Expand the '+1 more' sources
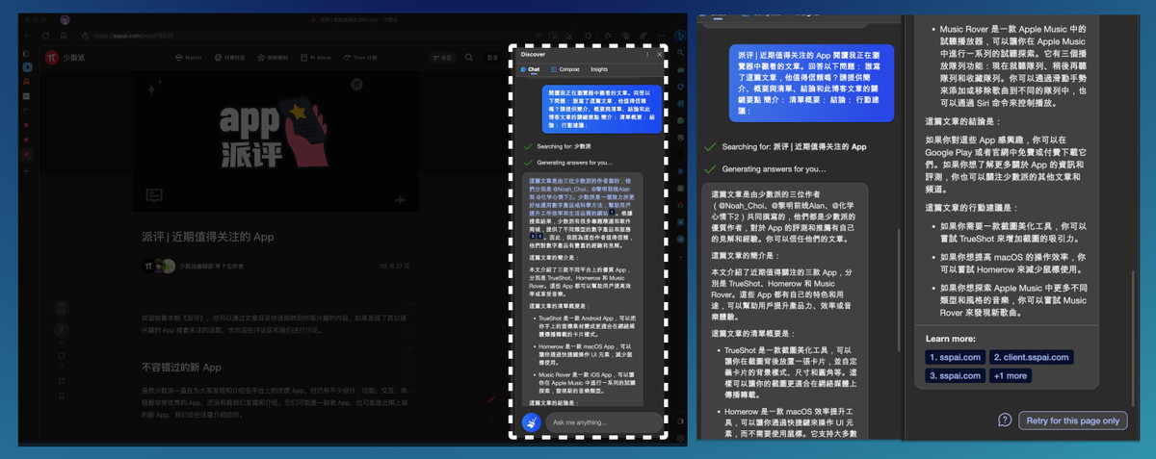Image resolution: width=1156 pixels, height=459 pixels. click(1010, 375)
